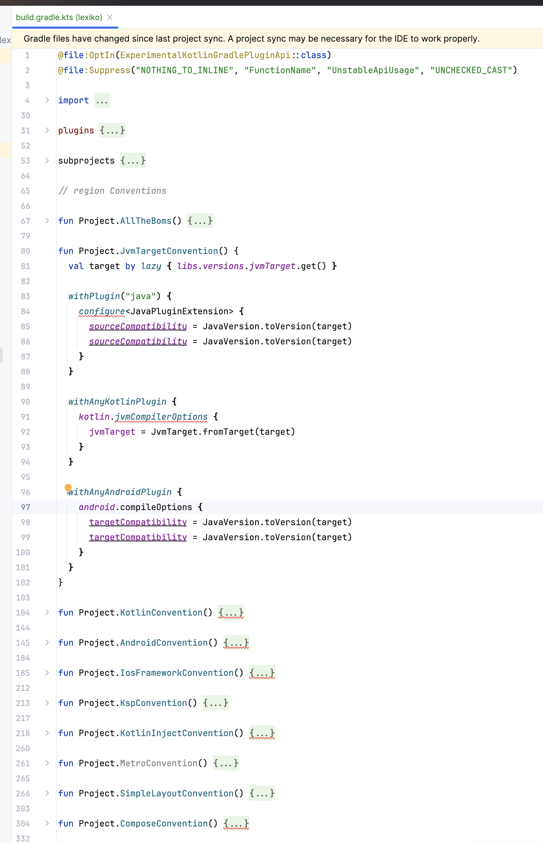
Task: Close the build.gradle.kts (lexiko) tab
Action: tap(110, 17)
